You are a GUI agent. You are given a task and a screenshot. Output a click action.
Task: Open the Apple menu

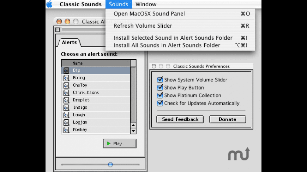tap(49, 4)
